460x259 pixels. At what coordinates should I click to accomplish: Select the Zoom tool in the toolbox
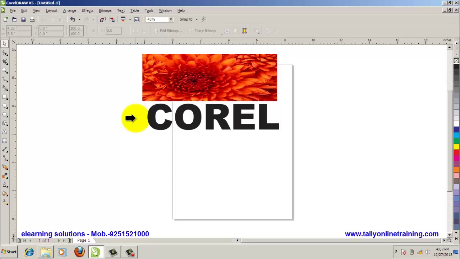click(x=5, y=71)
